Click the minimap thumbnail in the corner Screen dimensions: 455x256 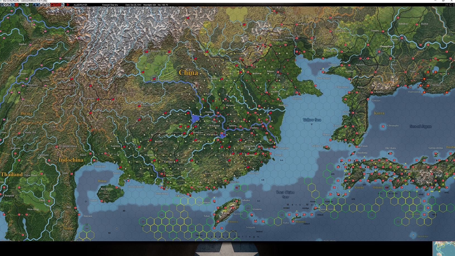point(444,248)
